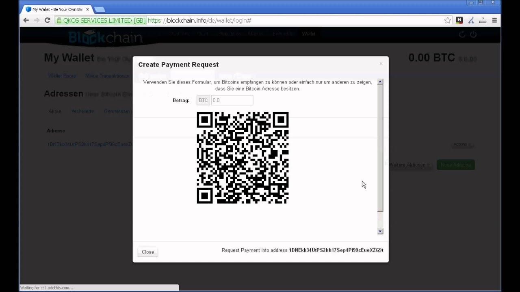Click the Wallet item in site navigation
520x292 pixels.
(309, 34)
